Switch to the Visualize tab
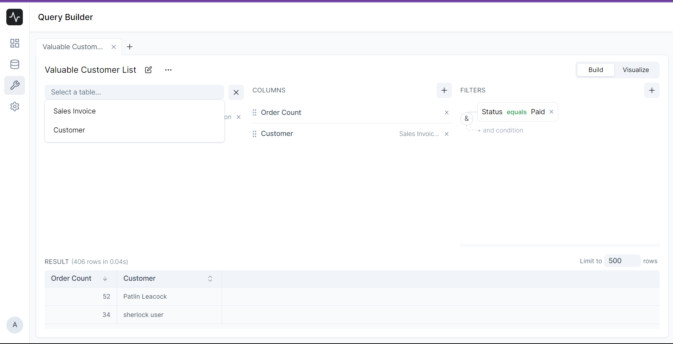This screenshot has width=673, height=344. coord(636,70)
